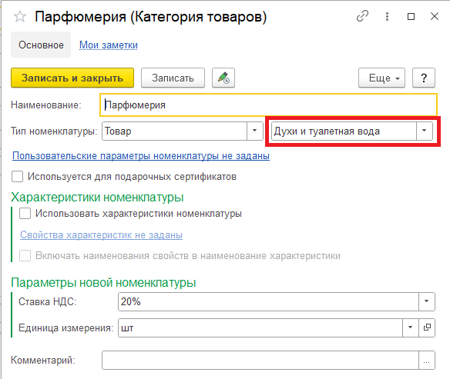Open the Ставка НДС 20% dropdown
This screenshot has width=450, height=379.
(426, 301)
